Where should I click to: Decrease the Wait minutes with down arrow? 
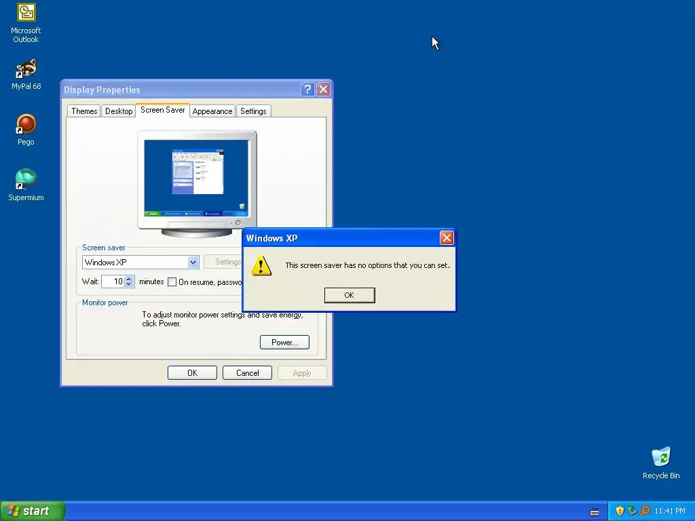point(128,284)
